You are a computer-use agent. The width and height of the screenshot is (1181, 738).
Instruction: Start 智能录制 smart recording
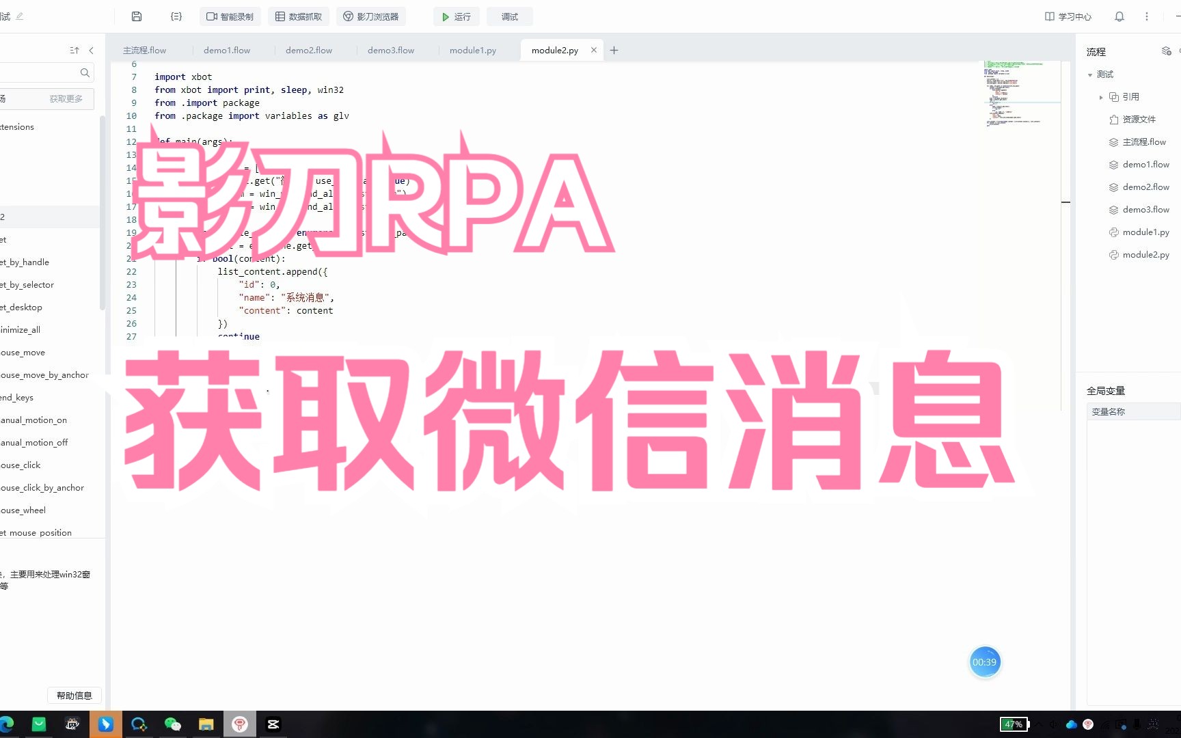230,16
